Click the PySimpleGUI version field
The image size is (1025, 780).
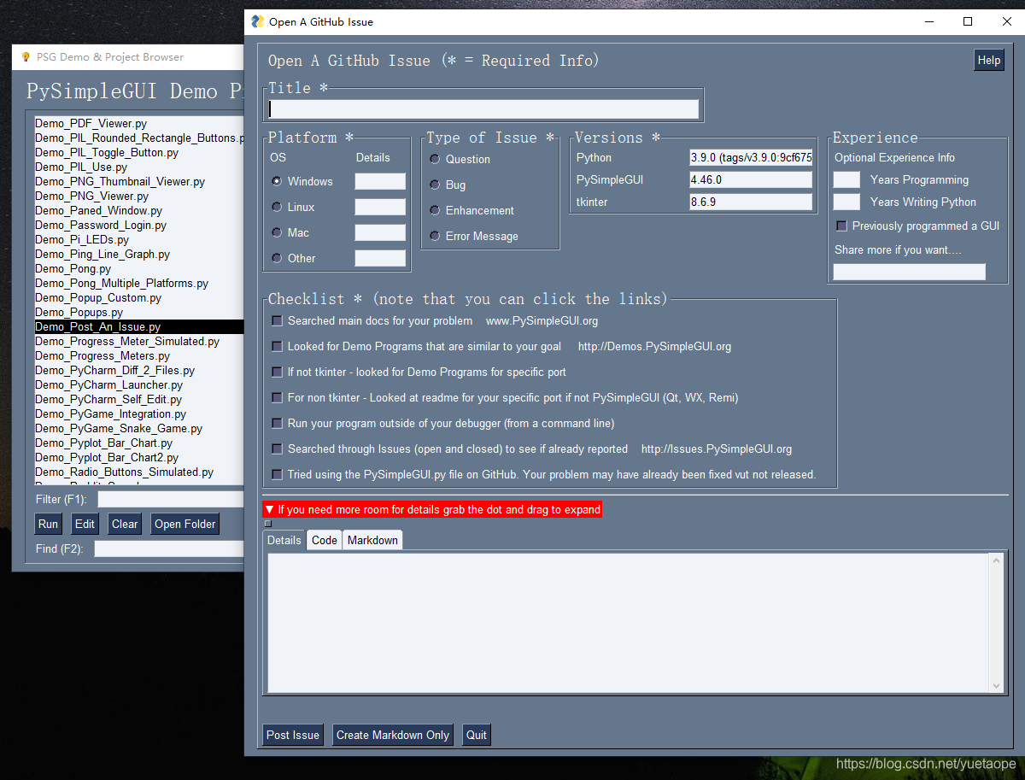pyautogui.click(x=751, y=179)
